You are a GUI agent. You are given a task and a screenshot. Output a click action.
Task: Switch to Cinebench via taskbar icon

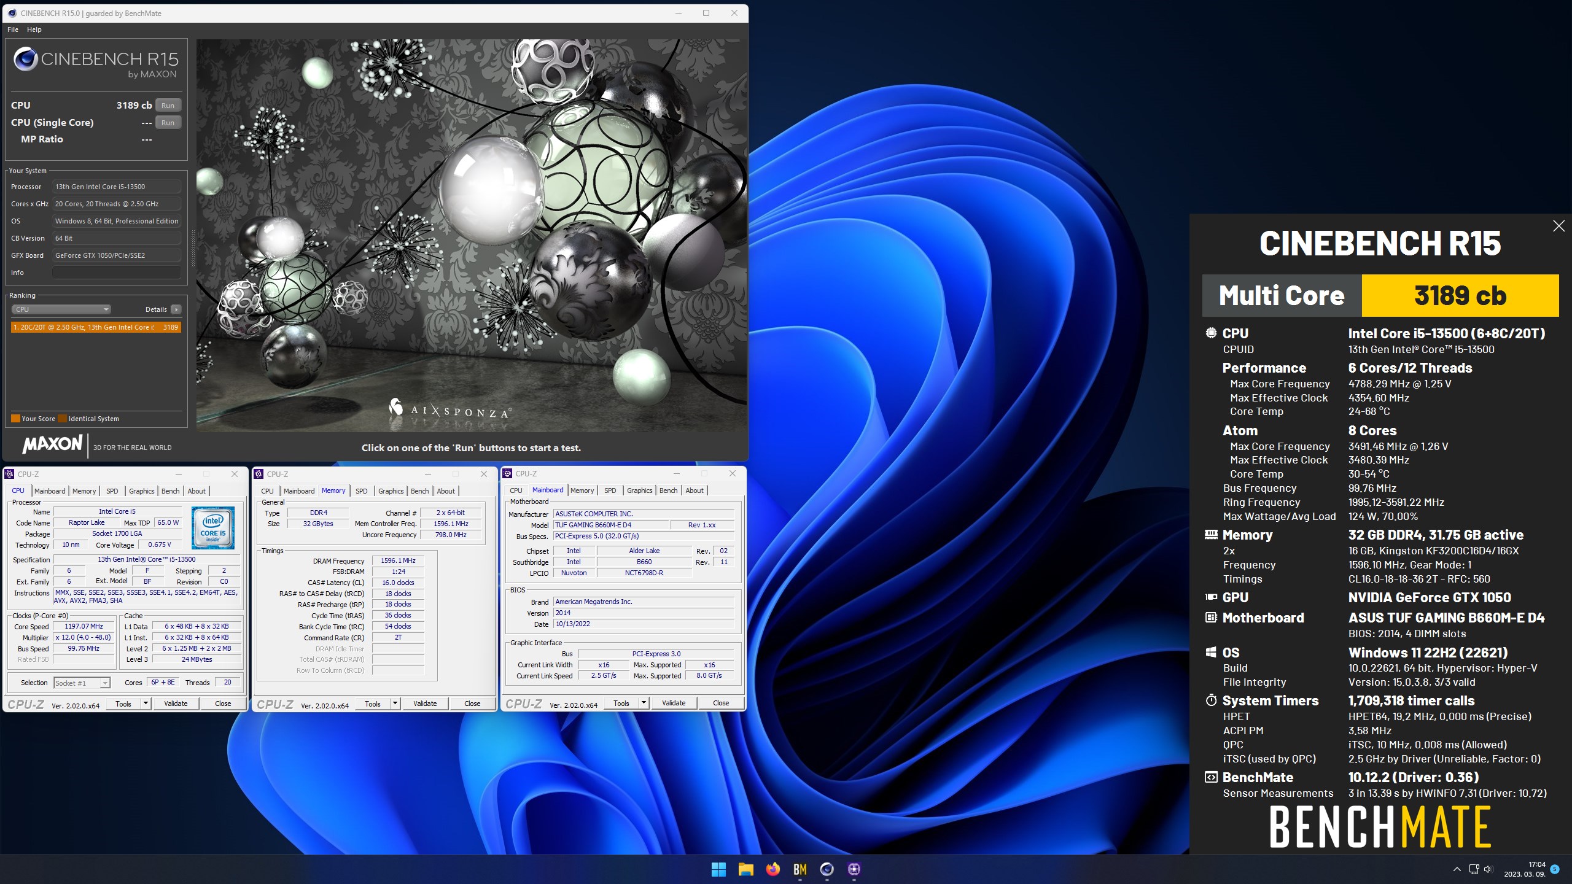point(827,869)
